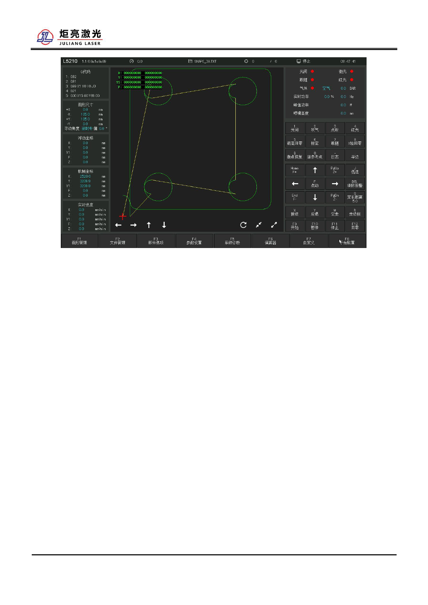This screenshot has height=605, width=428.
Task: Click the rotate view icon under the canvas
Action: (x=243, y=225)
